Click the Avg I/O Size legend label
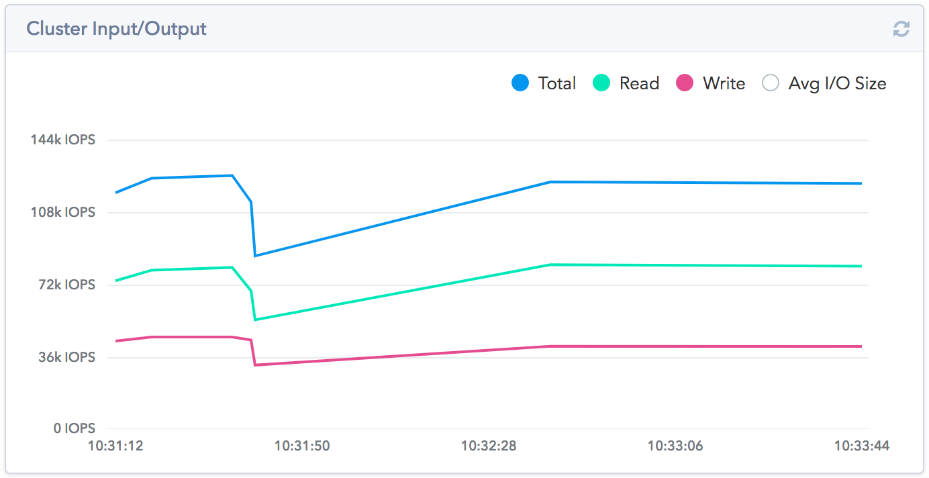The height and width of the screenshot is (478, 929). (x=837, y=83)
